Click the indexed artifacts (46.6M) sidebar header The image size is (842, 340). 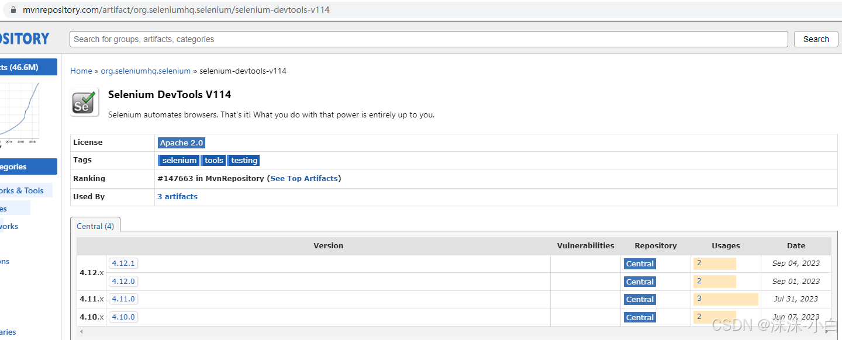click(x=29, y=67)
